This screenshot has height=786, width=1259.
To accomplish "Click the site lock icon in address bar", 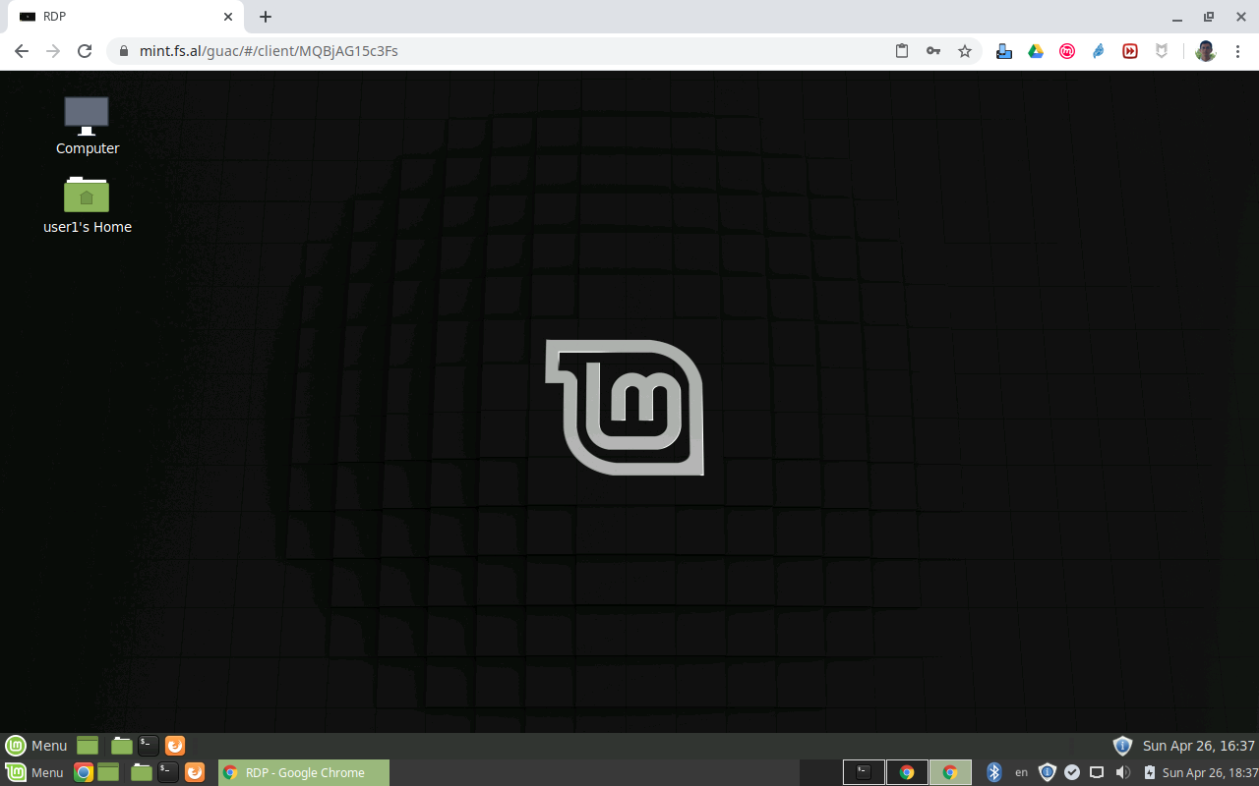I will click(x=124, y=51).
